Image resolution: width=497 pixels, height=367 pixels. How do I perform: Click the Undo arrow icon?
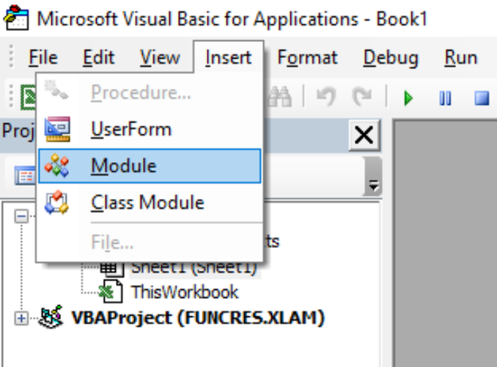pyautogui.click(x=326, y=98)
